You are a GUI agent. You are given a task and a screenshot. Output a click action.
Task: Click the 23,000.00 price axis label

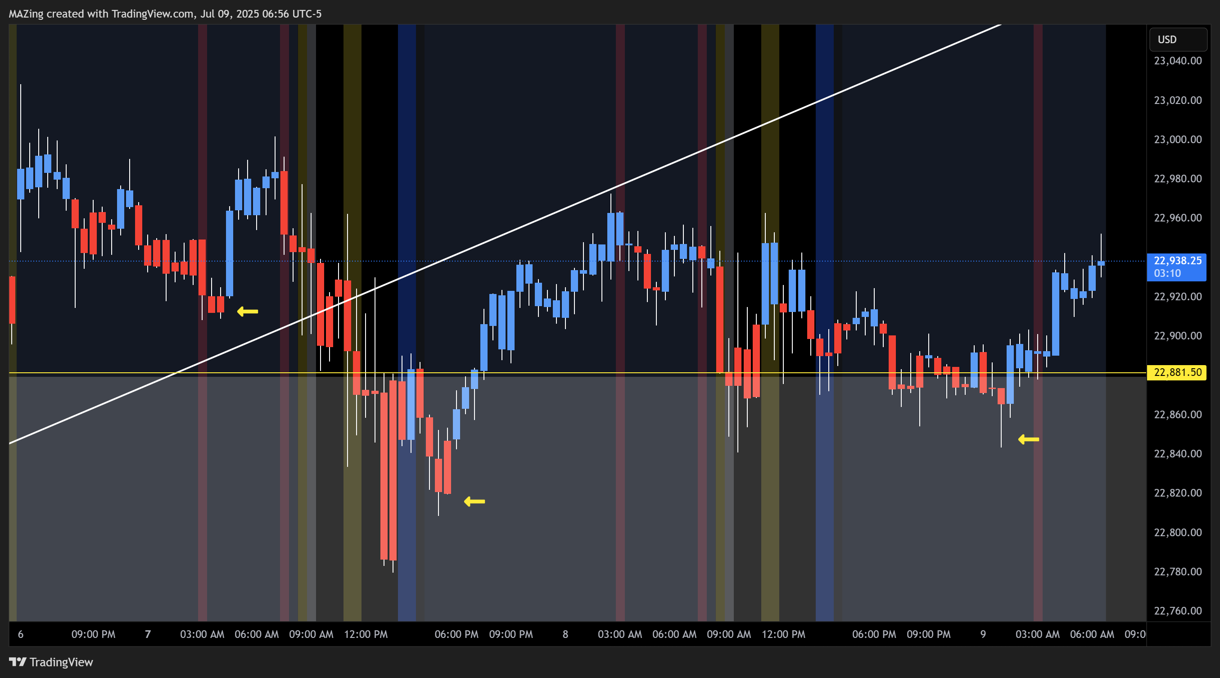1178,140
